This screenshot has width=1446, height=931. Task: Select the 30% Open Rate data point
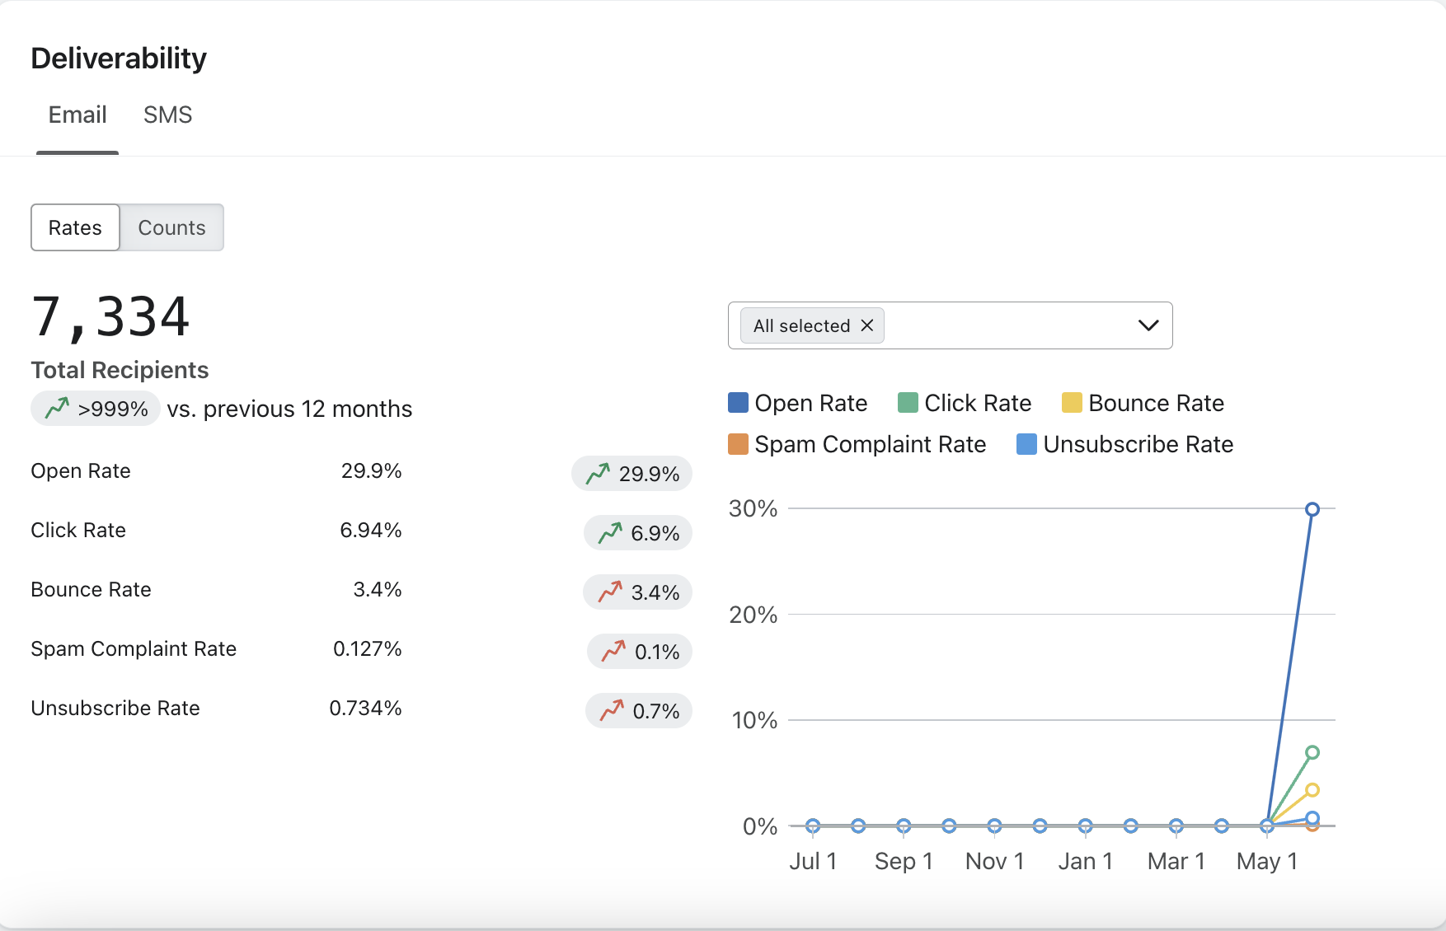pos(1312,509)
